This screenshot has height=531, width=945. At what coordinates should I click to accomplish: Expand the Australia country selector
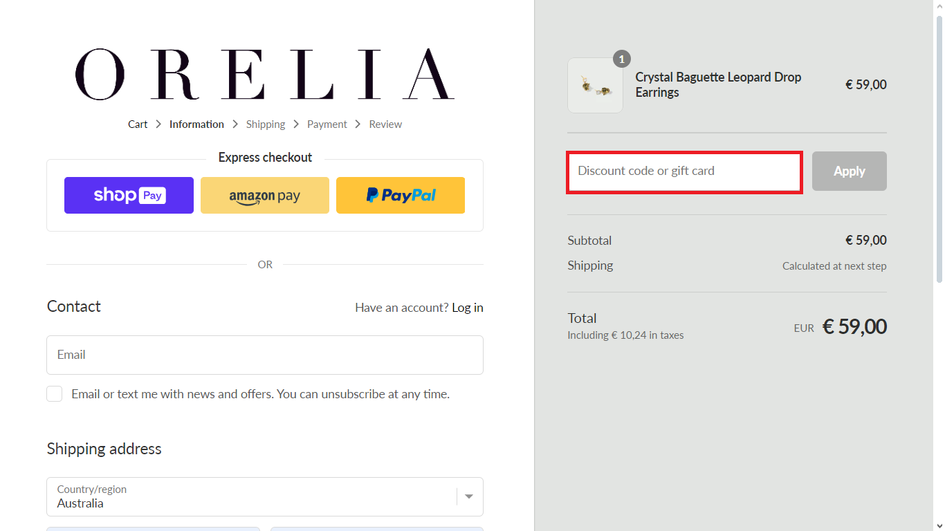click(265, 496)
